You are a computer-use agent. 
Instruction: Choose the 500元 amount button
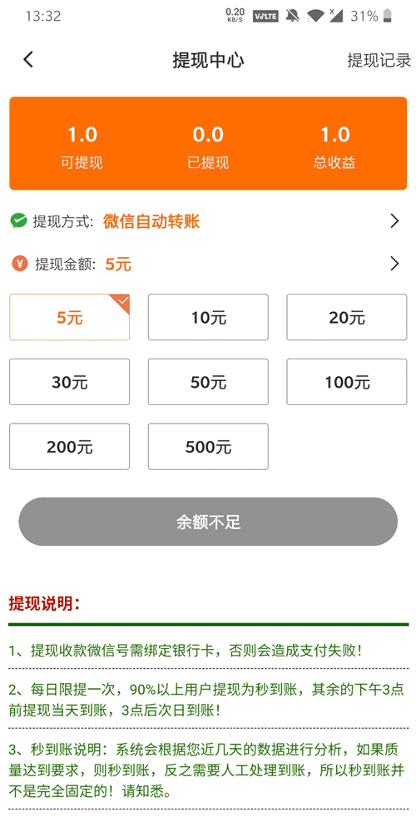tap(208, 447)
